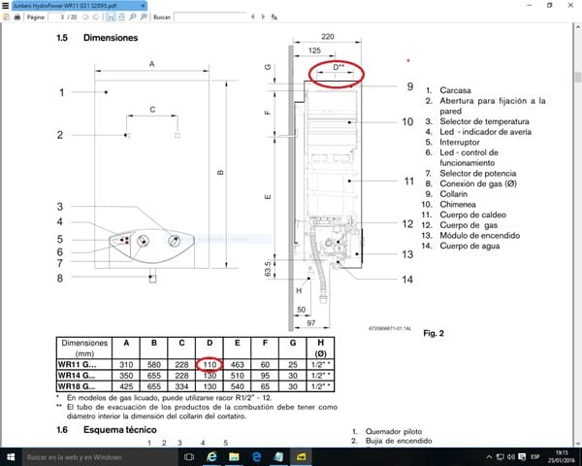Click the Open file icon in toolbar

8,17
